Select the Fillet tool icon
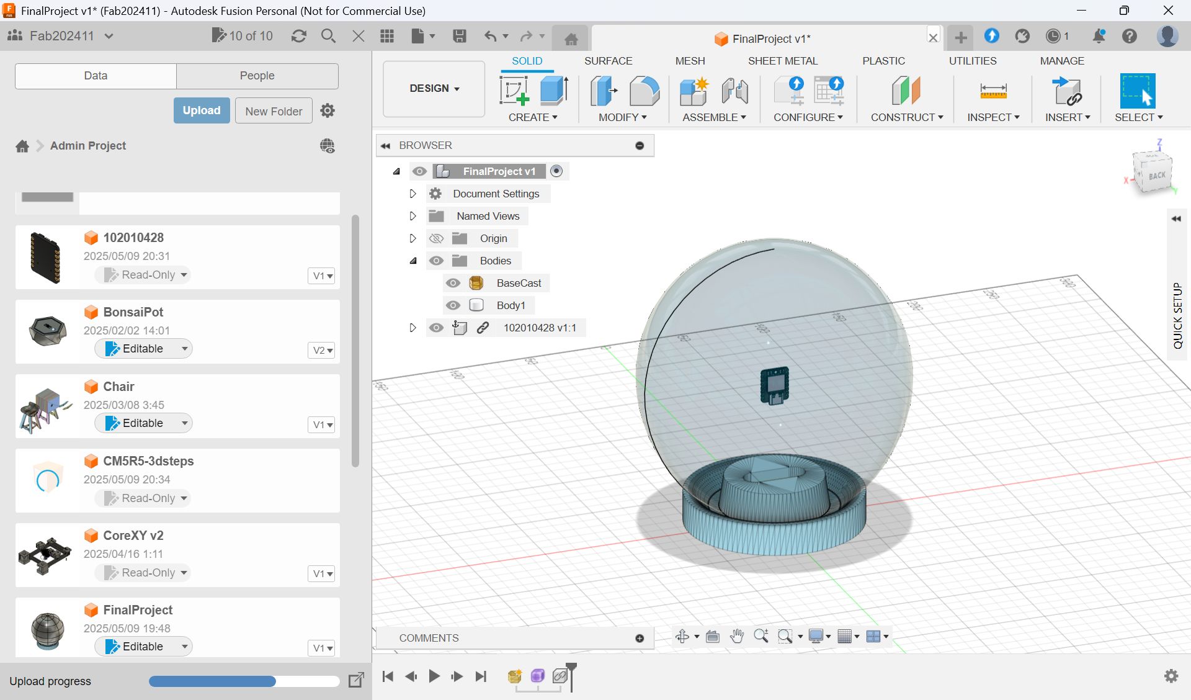This screenshot has width=1191, height=700. point(645,91)
